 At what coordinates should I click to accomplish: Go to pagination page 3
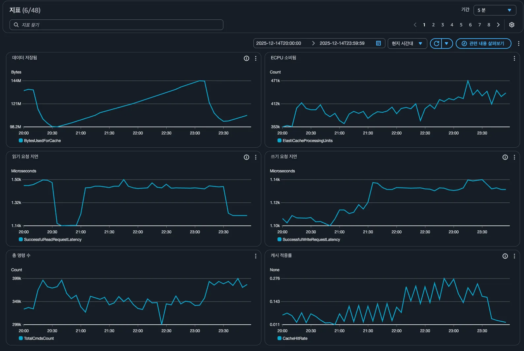click(x=442, y=25)
